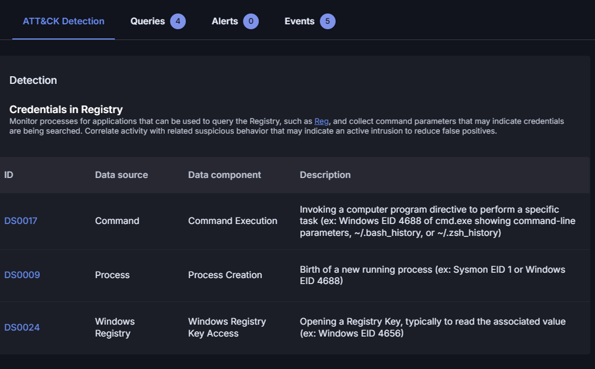Click the Data component column header
This screenshot has height=369, width=595.
click(224, 175)
